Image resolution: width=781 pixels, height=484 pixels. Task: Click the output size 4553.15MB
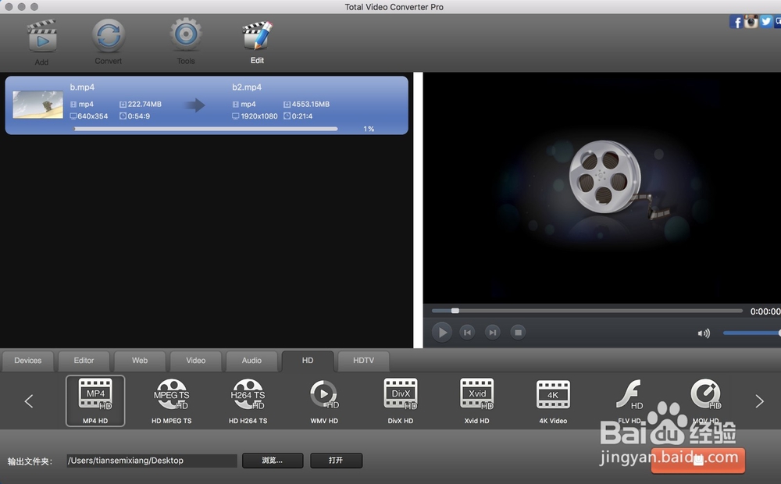(311, 104)
